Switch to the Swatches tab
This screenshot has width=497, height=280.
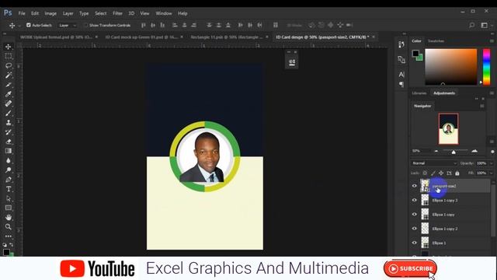436,41
